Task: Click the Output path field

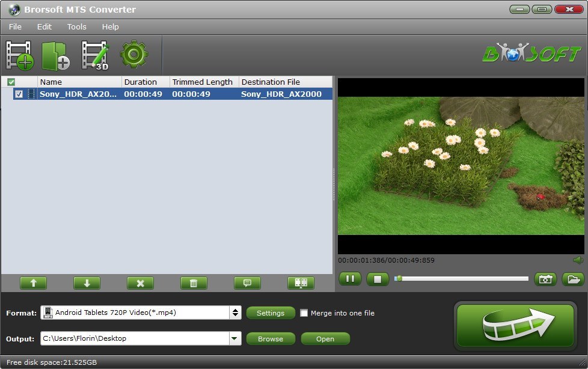Action: click(135, 338)
